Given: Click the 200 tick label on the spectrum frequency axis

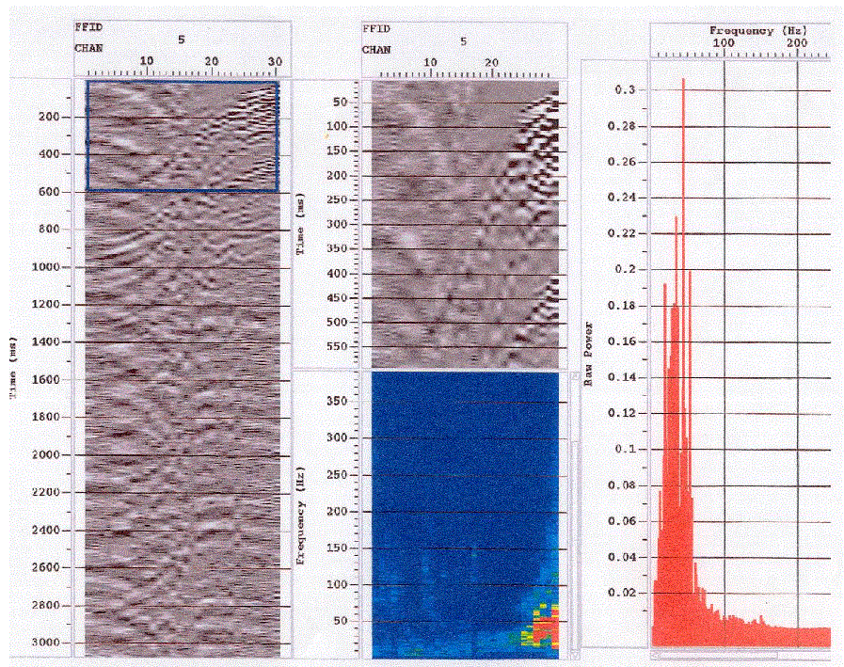Looking at the screenshot, I should tap(797, 42).
